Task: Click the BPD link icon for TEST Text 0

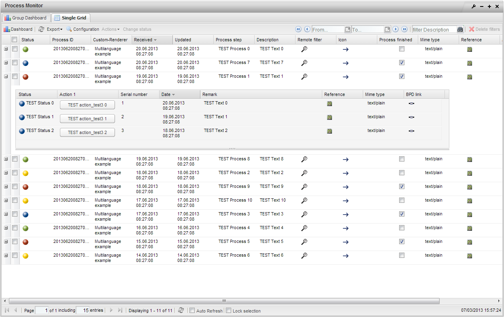Action: (x=411, y=104)
